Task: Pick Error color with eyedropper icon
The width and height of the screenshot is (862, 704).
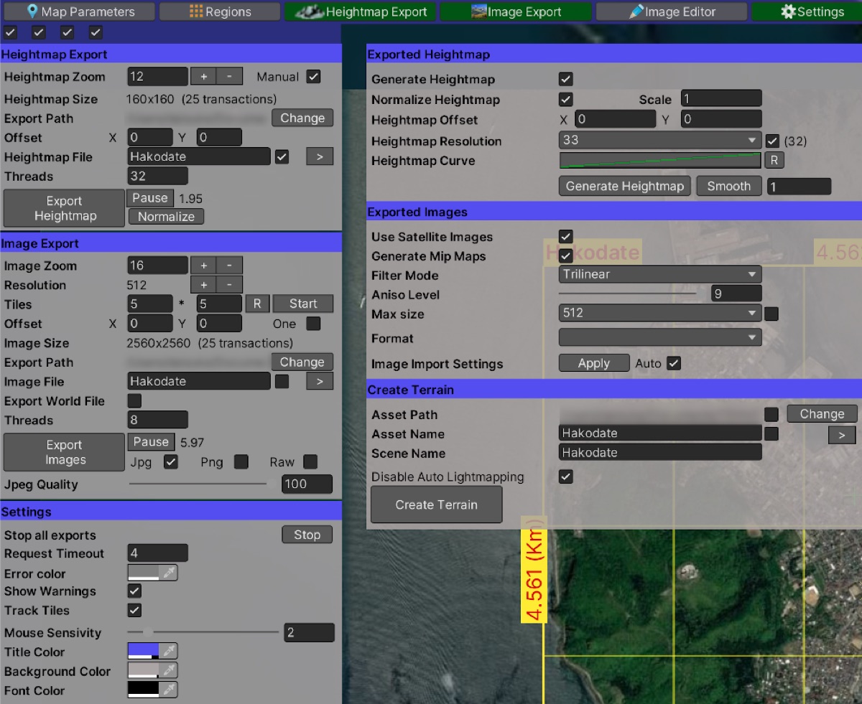Action: (168, 573)
